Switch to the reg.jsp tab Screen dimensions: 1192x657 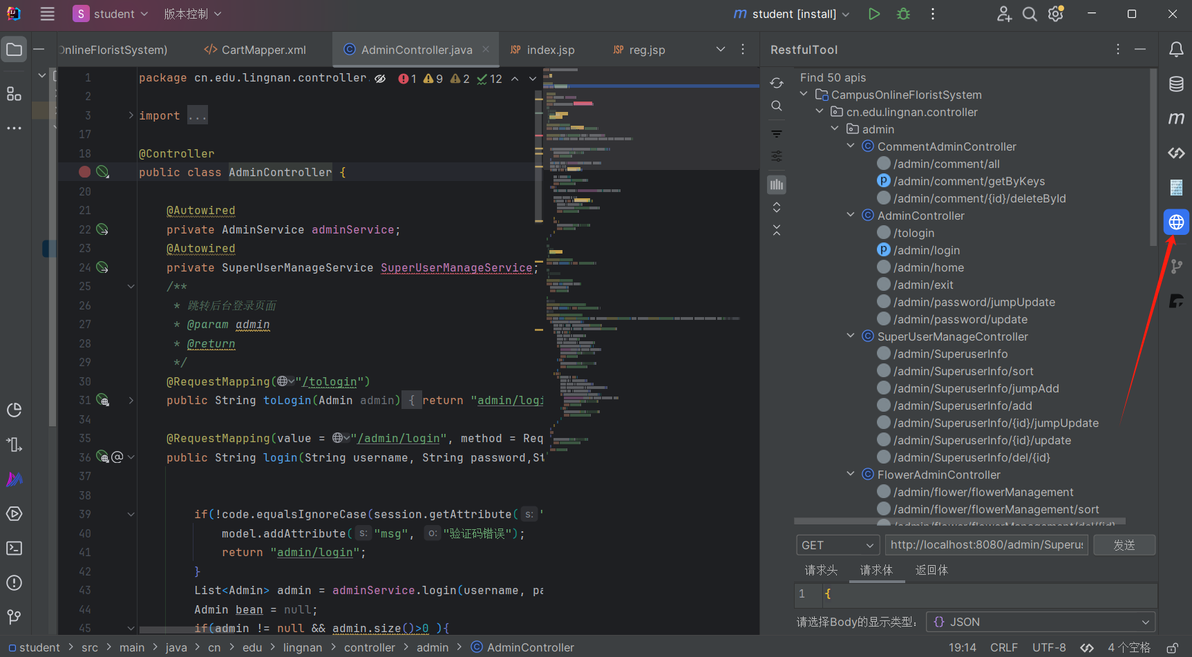pyautogui.click(x=639, y=50)
